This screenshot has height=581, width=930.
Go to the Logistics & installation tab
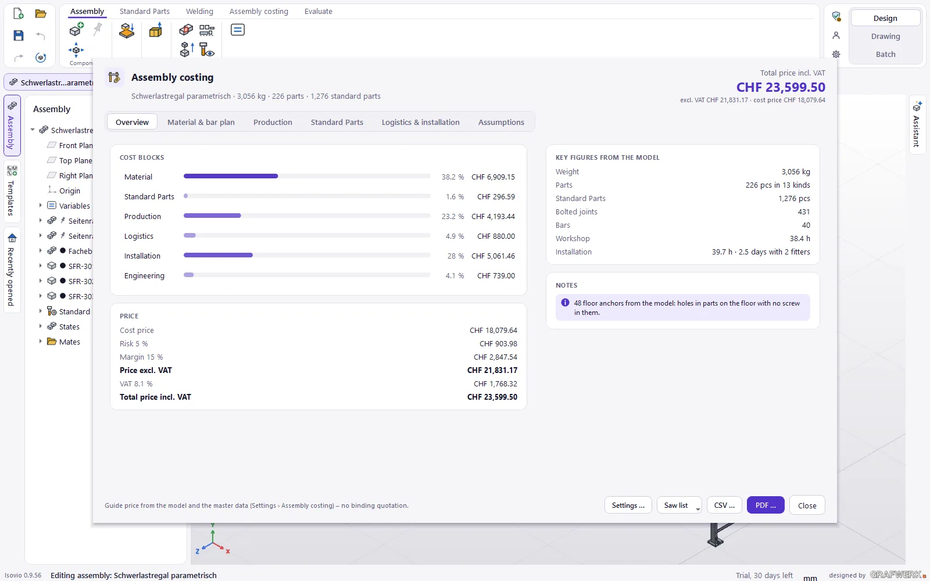[421, 122]
